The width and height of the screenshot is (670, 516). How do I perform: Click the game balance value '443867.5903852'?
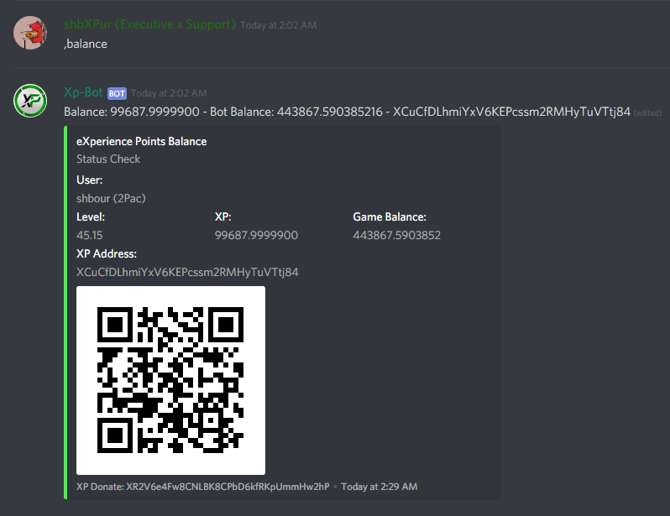point(397,236)
